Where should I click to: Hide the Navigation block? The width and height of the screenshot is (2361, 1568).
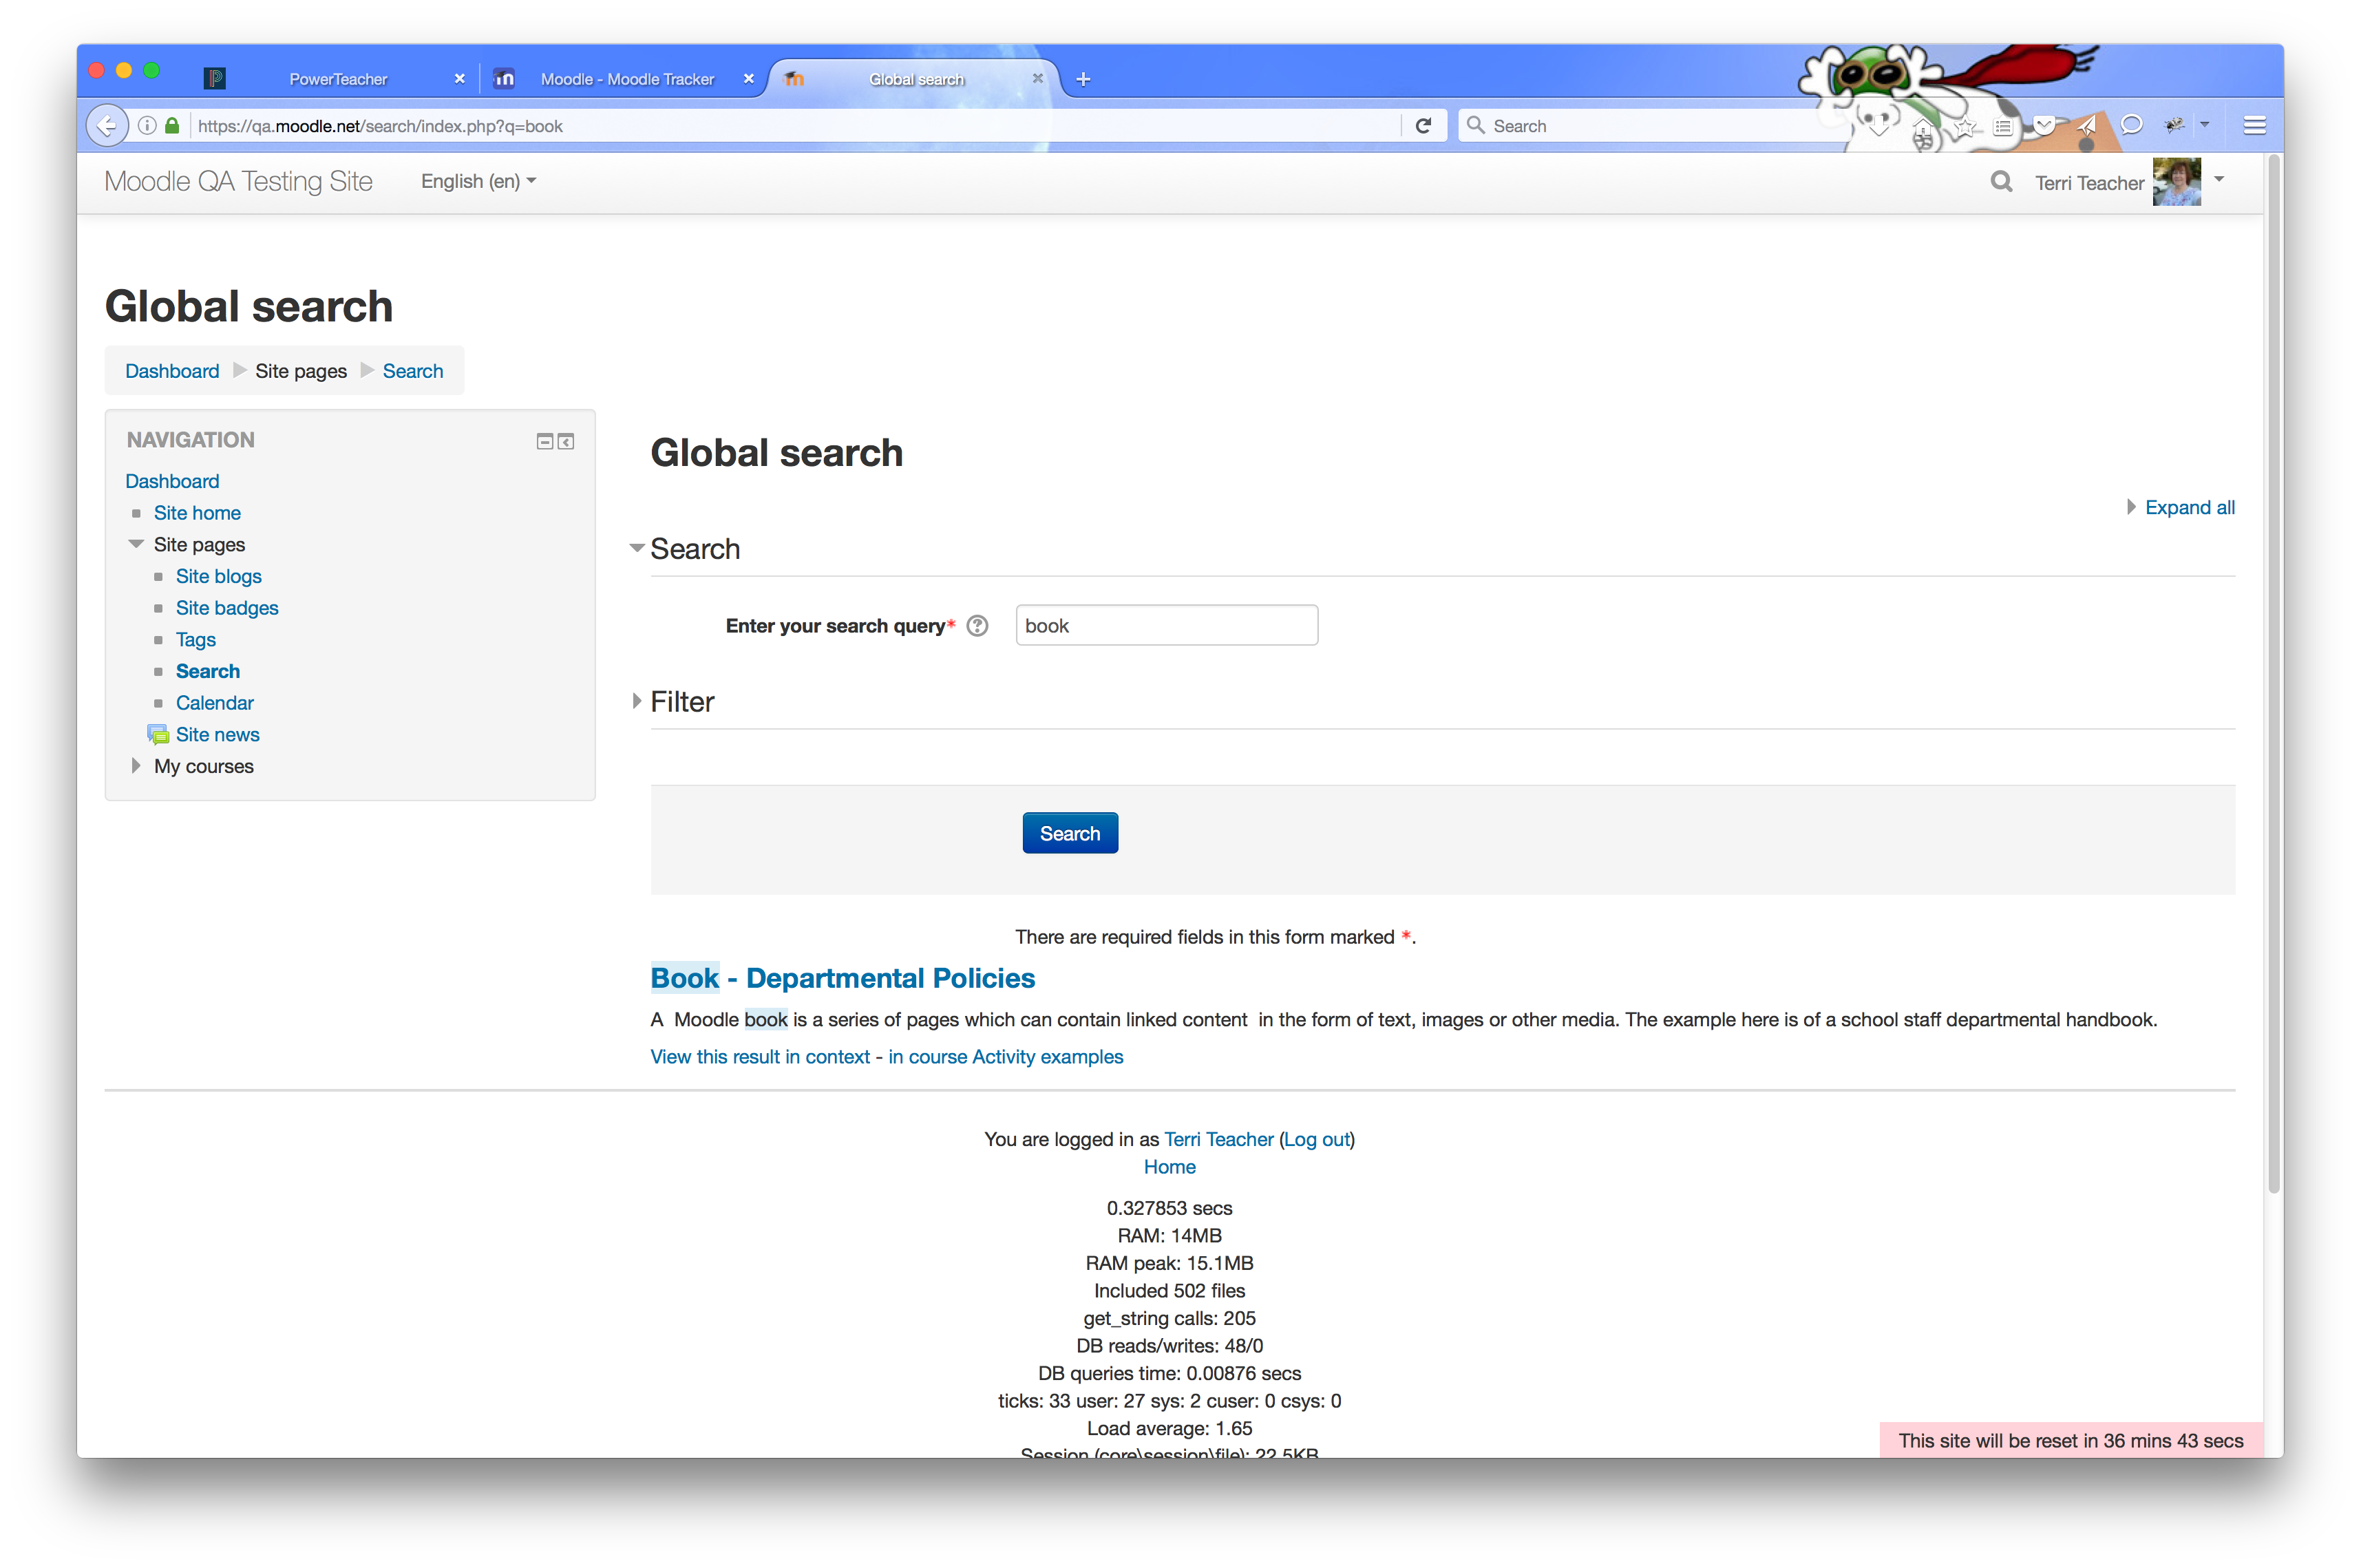(545, 441)
